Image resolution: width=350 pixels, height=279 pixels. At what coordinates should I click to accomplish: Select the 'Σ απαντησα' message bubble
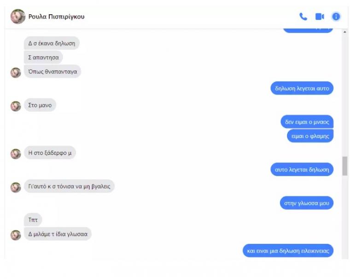point(43,58)
